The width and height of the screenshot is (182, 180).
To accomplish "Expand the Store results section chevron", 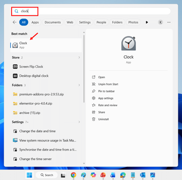I will (x=79, y=57).
